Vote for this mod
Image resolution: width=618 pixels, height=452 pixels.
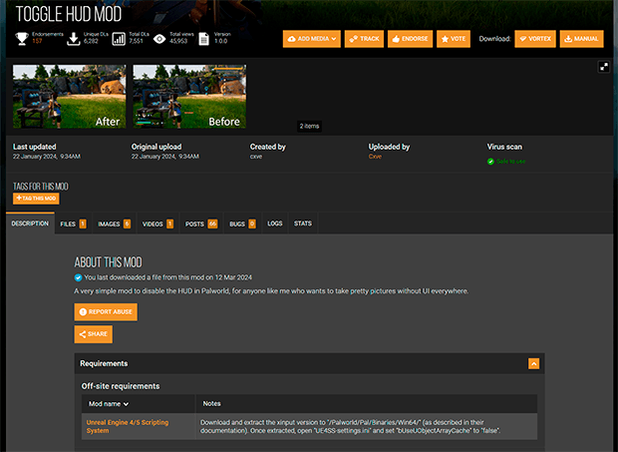click(454, 39)
